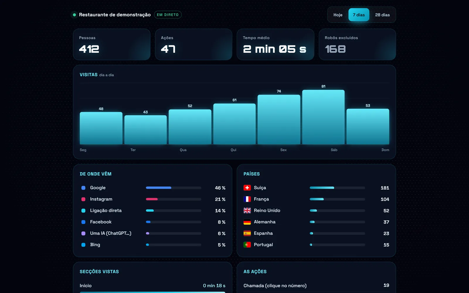Click the Tempo médio stat card
The image size is (469, 293).
point(276,45)
